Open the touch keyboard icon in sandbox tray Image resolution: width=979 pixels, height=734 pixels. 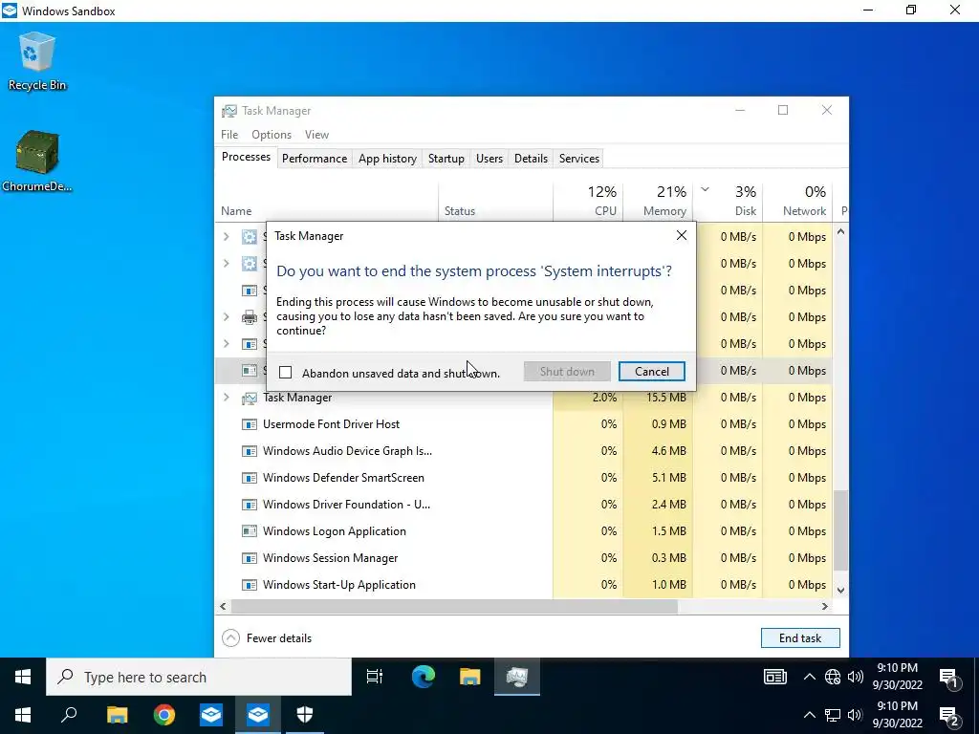(x=774, y=678)
